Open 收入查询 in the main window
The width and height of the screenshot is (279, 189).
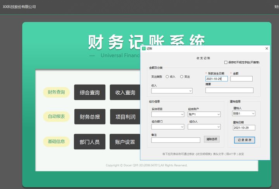pos(125,92)
